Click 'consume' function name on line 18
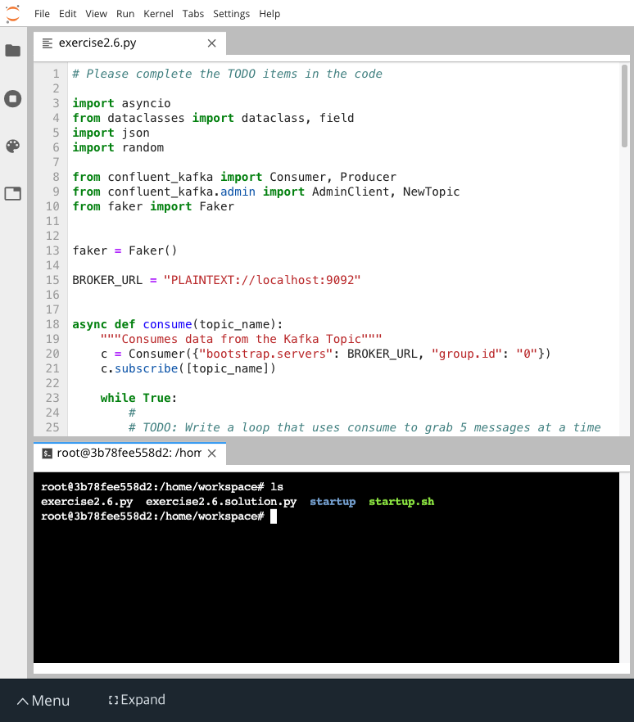Viewport: 634px width, 722px height. click(167, 324)
